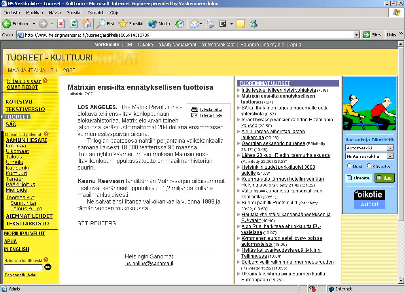Open the Tiedosto menu
405x294 pixels.
click(12, 13)
